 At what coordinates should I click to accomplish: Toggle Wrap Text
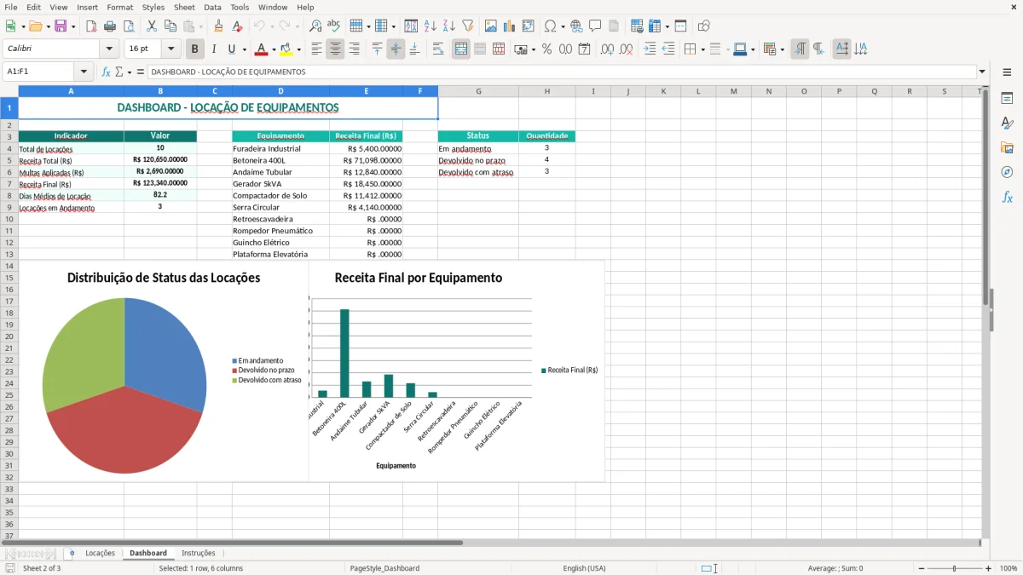click(x=438, y=49)
